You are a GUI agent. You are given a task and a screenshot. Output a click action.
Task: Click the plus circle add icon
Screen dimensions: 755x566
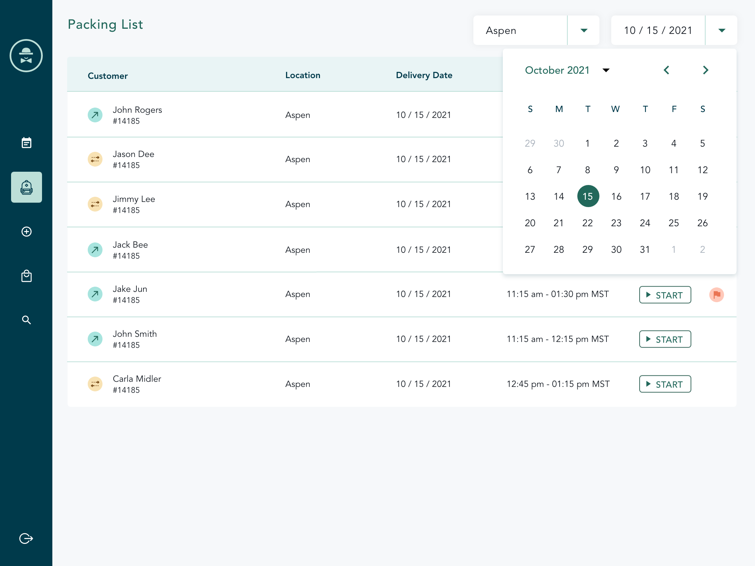click(26, 231)
